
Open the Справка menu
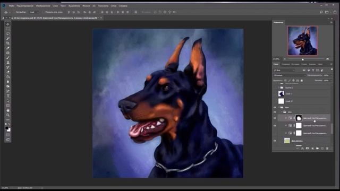click(x=123, y=6)
